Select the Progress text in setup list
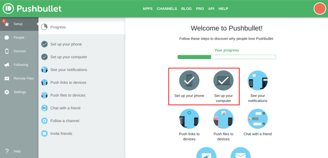Viewport: 328px width, 158px height. [58, 27]
